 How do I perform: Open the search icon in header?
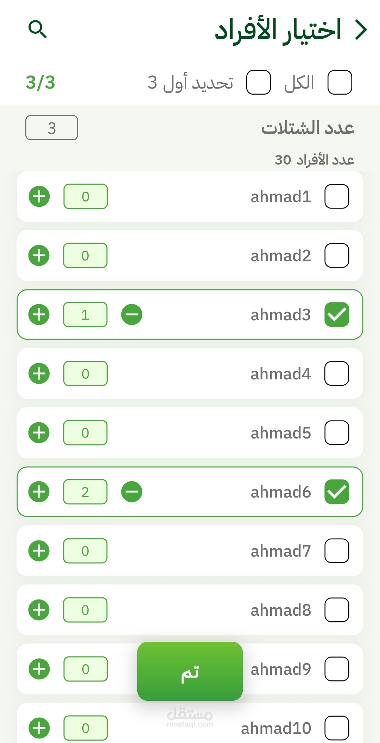[38, 29]
